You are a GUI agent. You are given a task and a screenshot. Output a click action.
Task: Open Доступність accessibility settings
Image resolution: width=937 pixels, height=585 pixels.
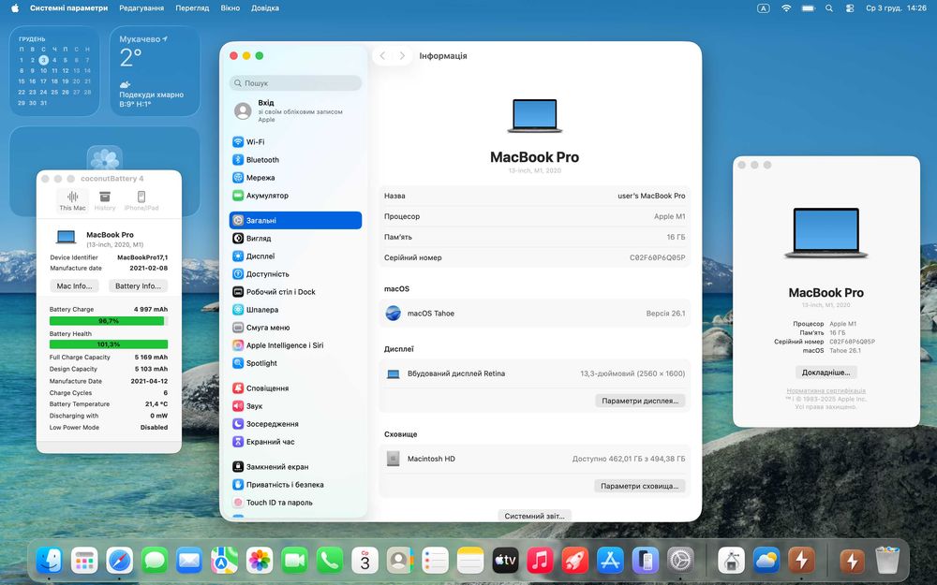point(295,274)
